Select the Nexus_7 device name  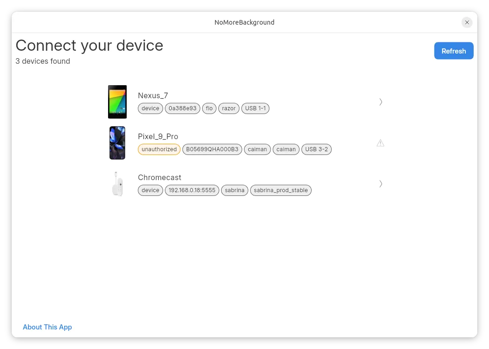coord(153,95)
